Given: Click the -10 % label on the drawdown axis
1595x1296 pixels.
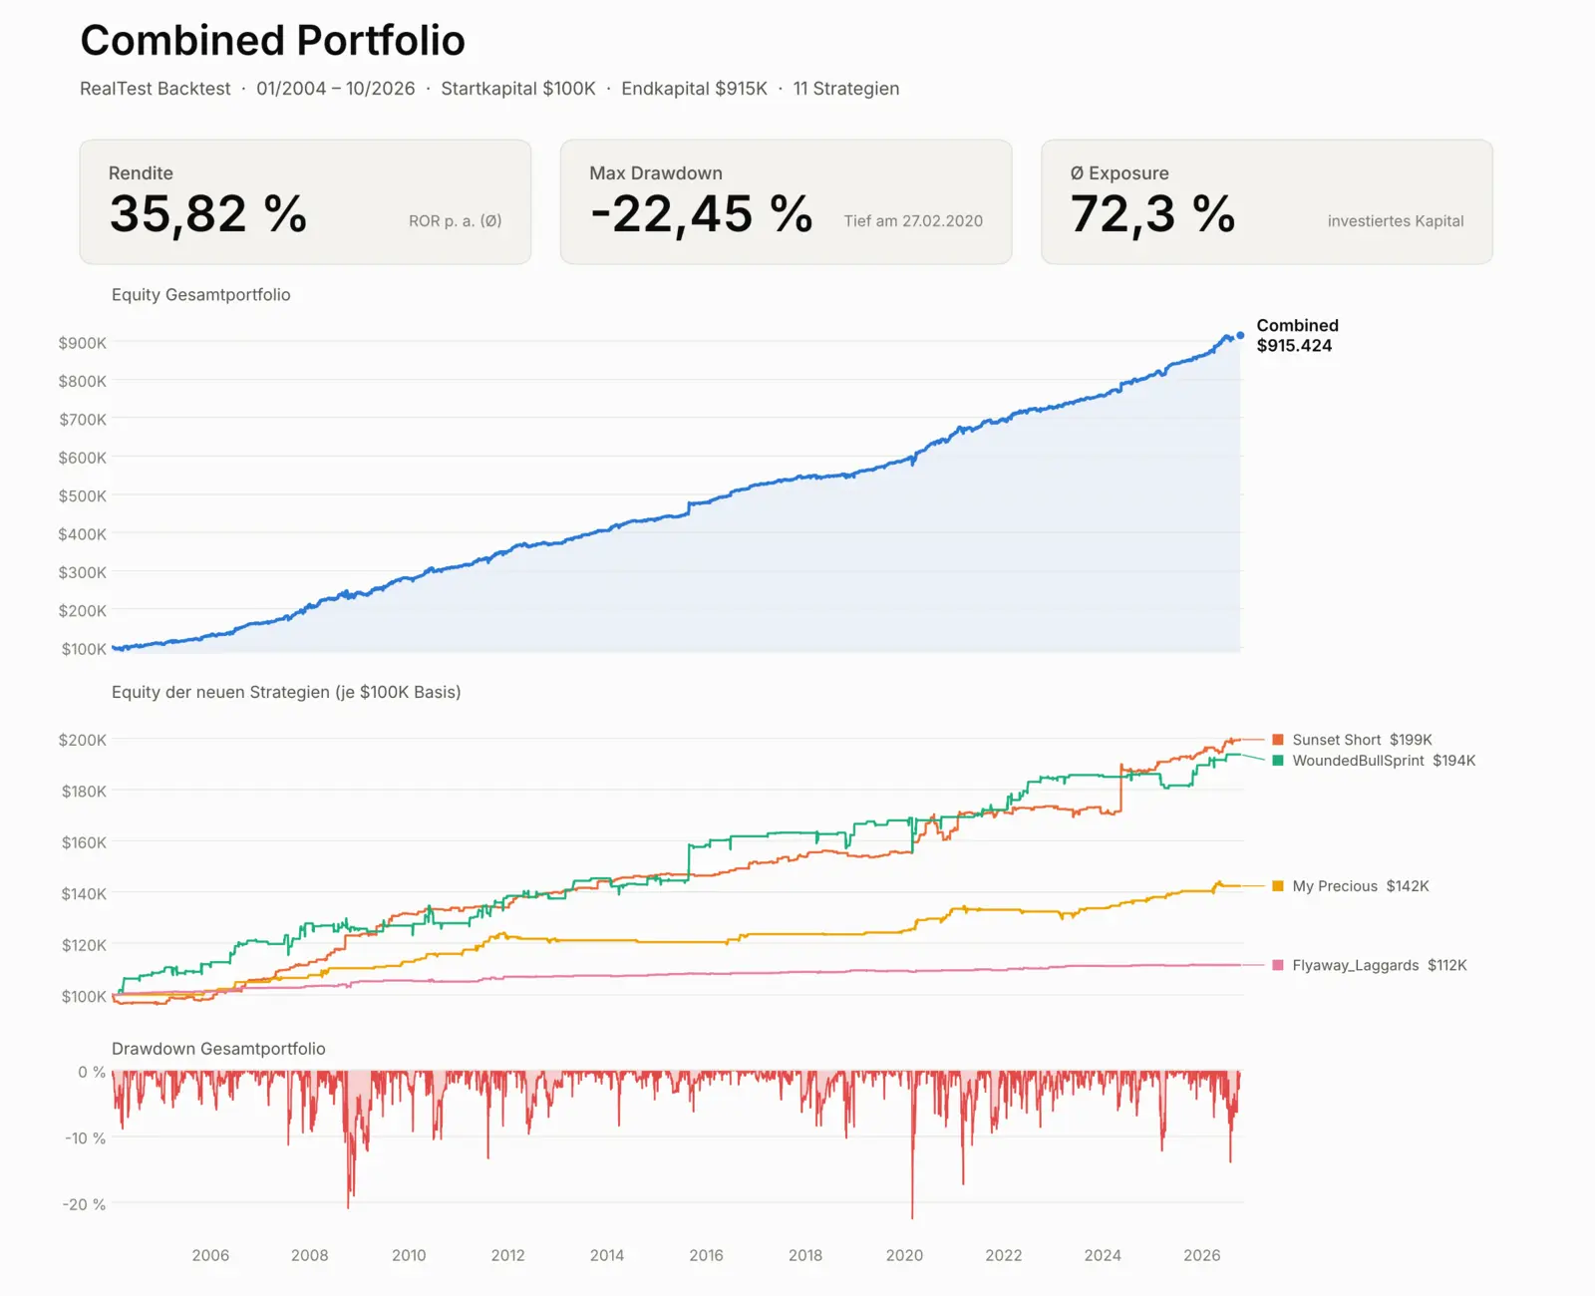Looking at the screenshot, I should click(x=85, y=1138).
